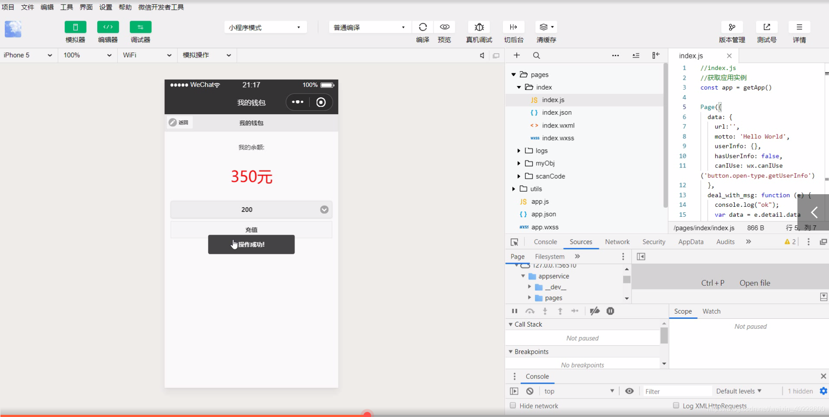Click the 清缓存 clear cache icon
Screen dimensions: 829x417
click(x=546, y=27)
